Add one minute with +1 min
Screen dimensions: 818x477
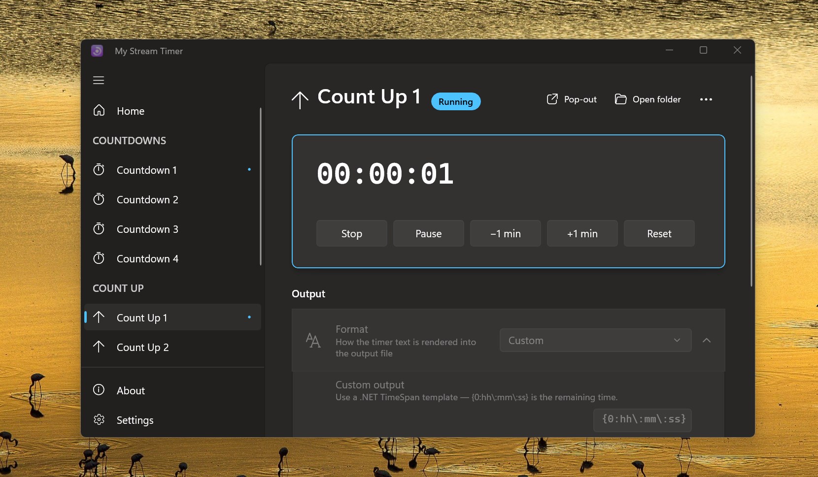pyautogui.click(x=582, y=233)
